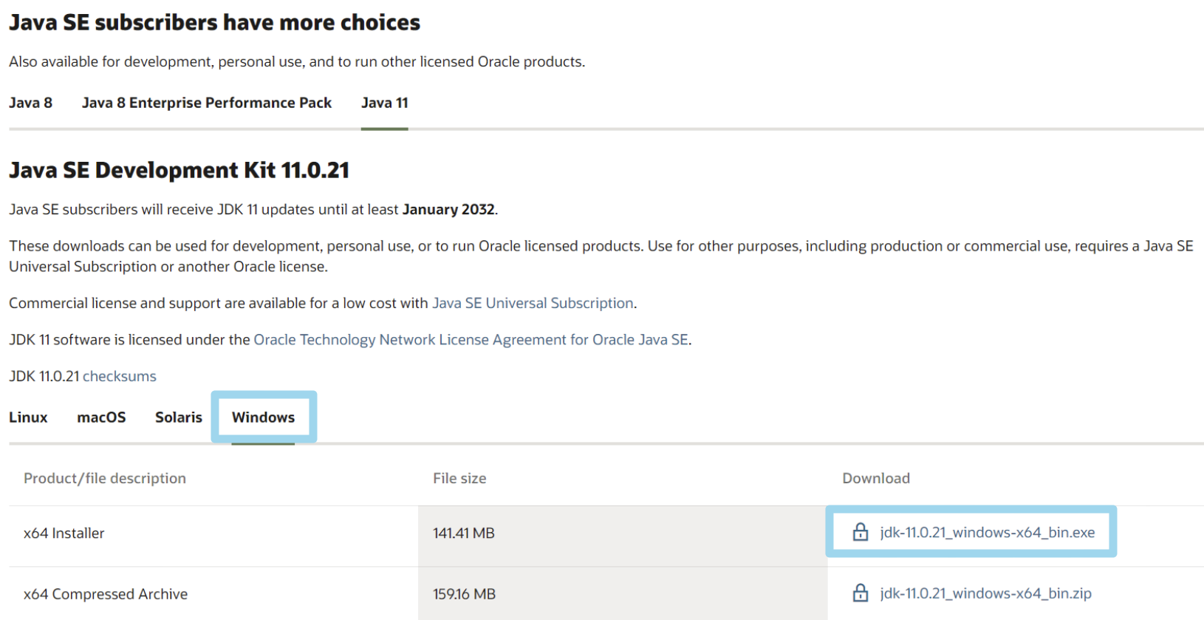1204x620 pixels.
Task: Select the Java 11 tab
Action: pos(384,103)
